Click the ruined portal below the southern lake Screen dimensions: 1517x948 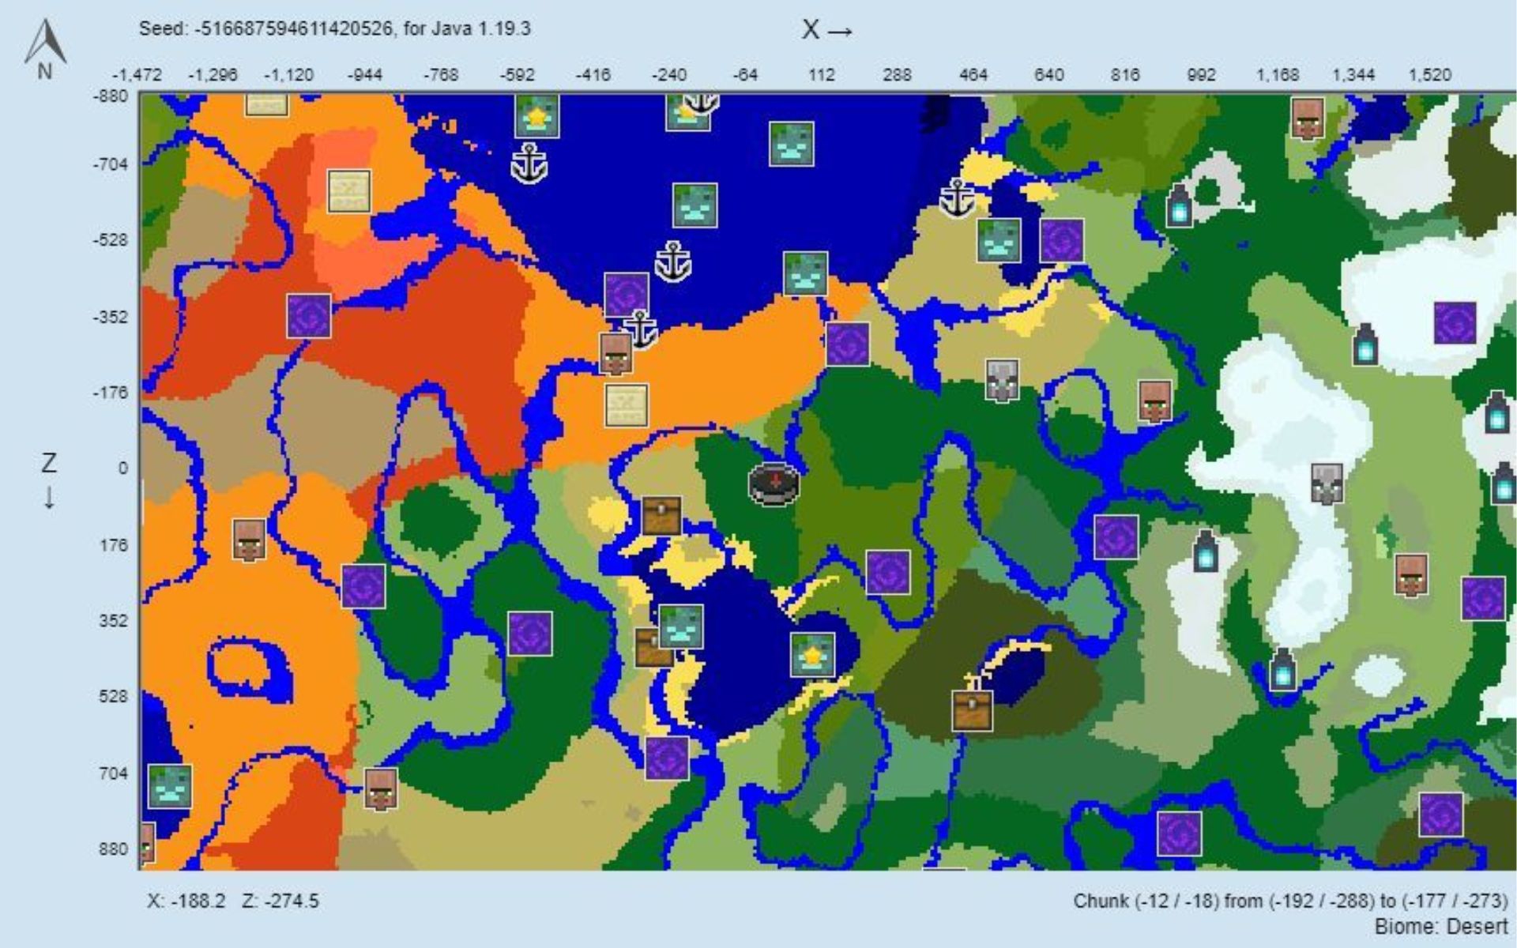[667, 758]
